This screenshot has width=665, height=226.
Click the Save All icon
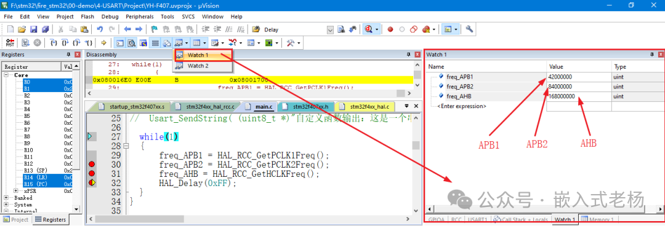(45, 29)
